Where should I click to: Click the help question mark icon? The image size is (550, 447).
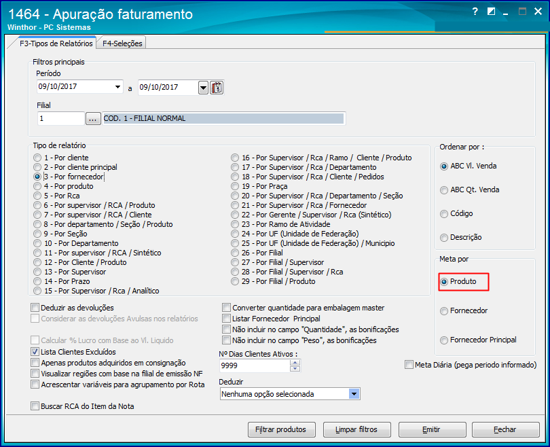pyautogui.click(x=475, y=12)
